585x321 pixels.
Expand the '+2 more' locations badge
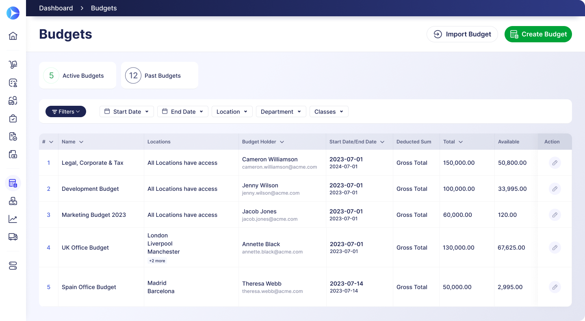[157, 261]
